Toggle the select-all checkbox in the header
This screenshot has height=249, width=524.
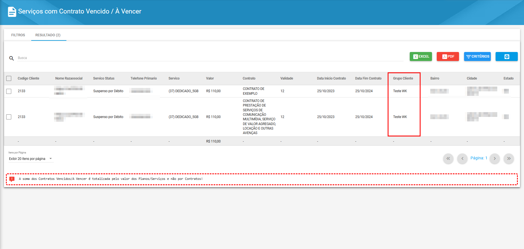(x=9, y=78)
